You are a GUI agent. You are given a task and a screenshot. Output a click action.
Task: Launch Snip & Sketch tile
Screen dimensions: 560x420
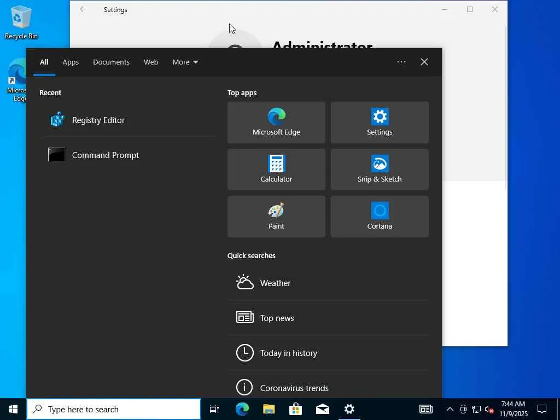[x=380, y=170]
